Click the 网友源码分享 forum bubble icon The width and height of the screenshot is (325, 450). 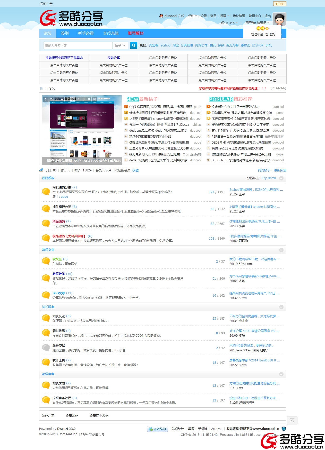46,192
